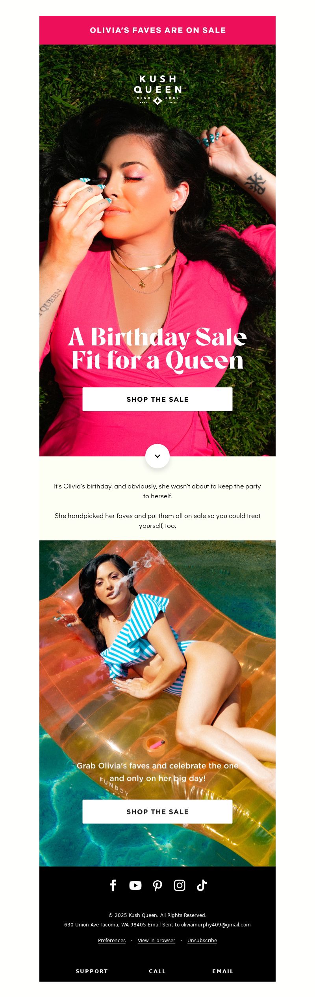Open the Preferences link
The height and width of the screenshot is (997, 315).
(x=112, y=941)
